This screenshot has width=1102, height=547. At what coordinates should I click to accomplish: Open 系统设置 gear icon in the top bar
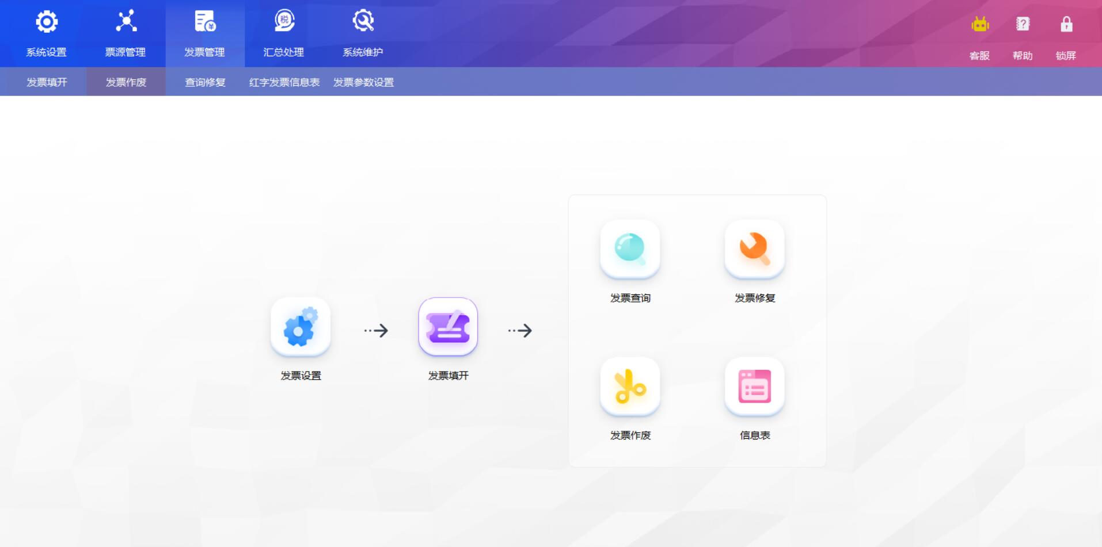coord(47,22)
